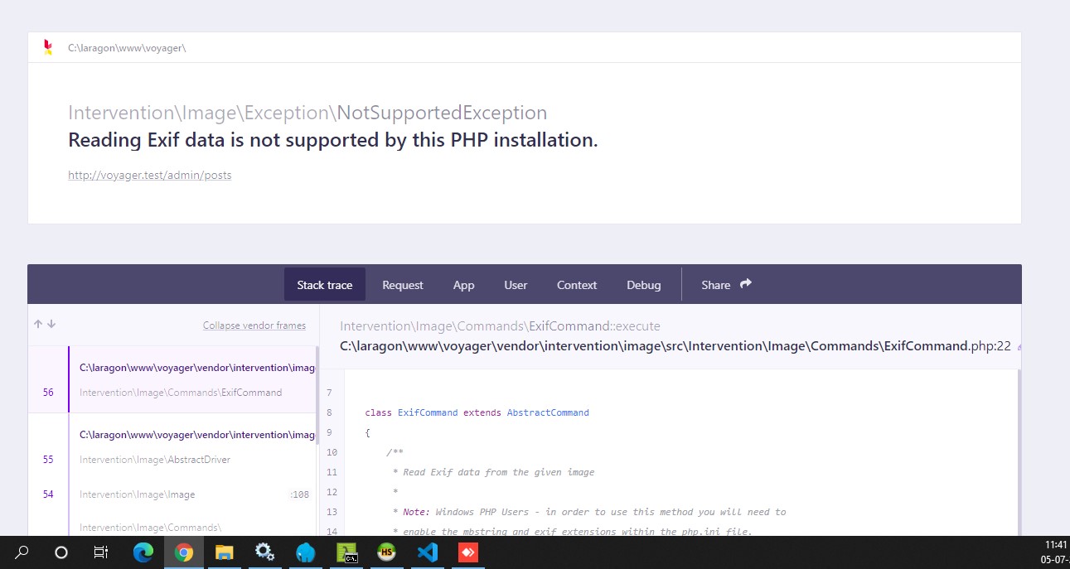Click Collapse vendor frames link
This screenshot has width=1070, height=569.
pos(254,325)
